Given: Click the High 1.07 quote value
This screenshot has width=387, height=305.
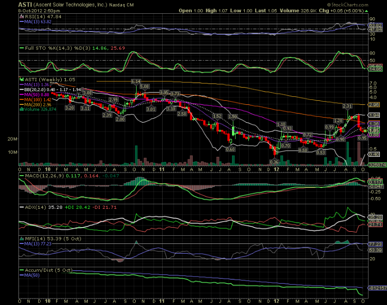Looking at the screenshot, I should 217,11.
